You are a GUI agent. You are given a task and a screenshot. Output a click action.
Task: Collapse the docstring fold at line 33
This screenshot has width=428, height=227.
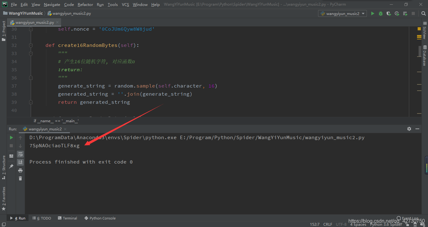click(31, 53)
